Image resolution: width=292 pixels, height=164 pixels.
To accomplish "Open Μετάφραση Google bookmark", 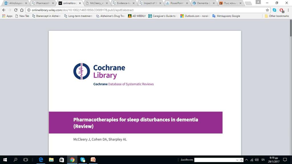I will [x=226, y=16].
